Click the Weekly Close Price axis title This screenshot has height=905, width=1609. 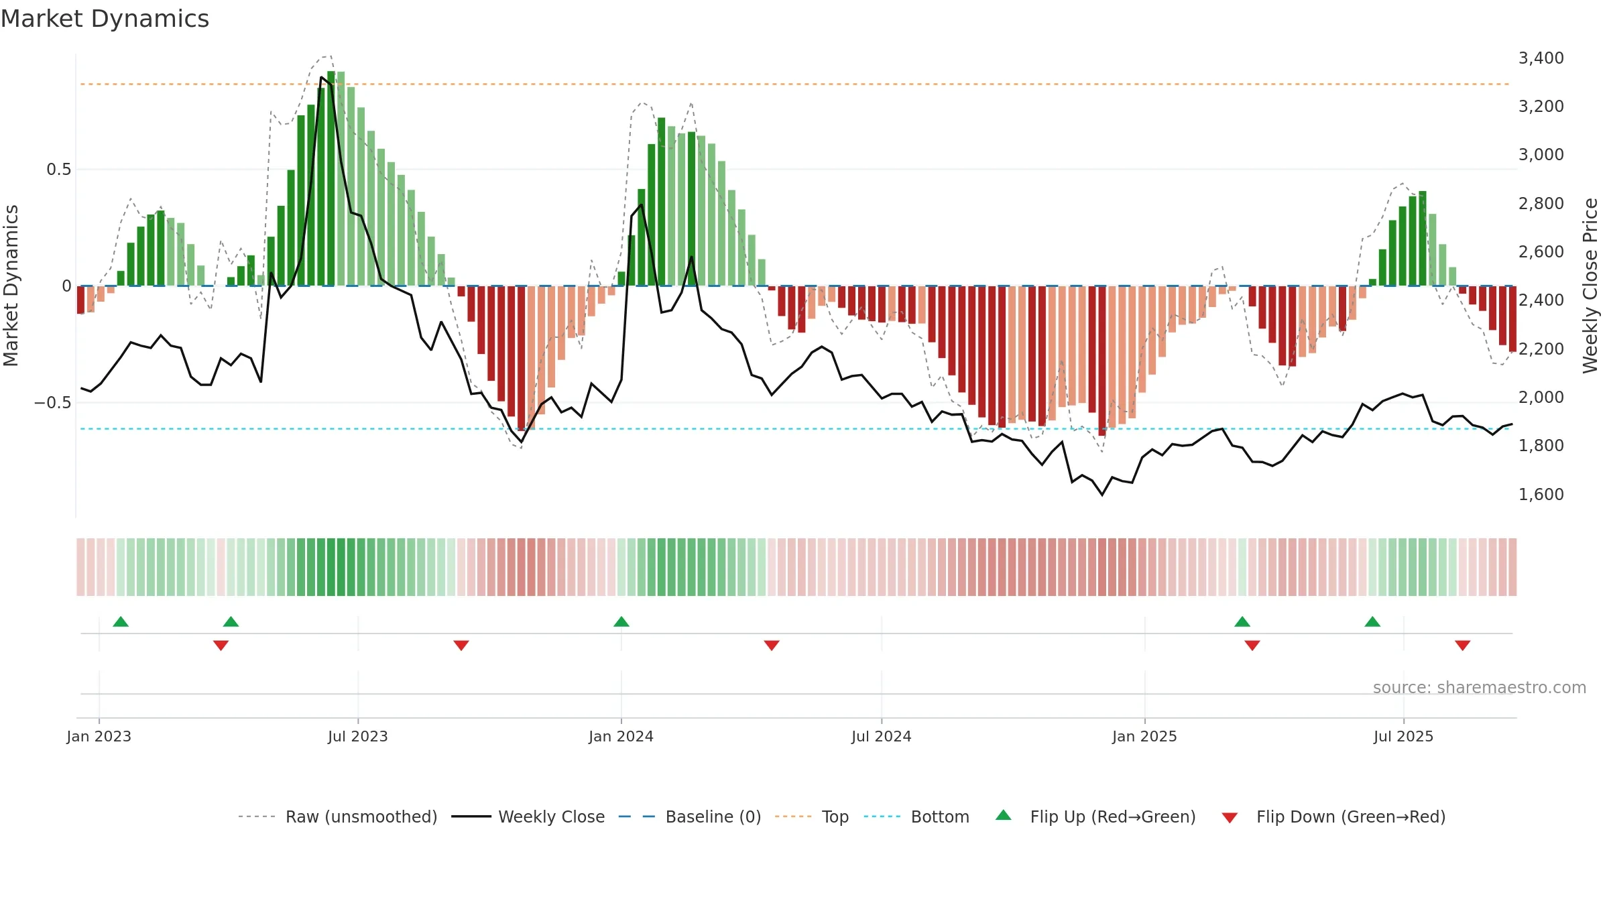click(1590, 286)
